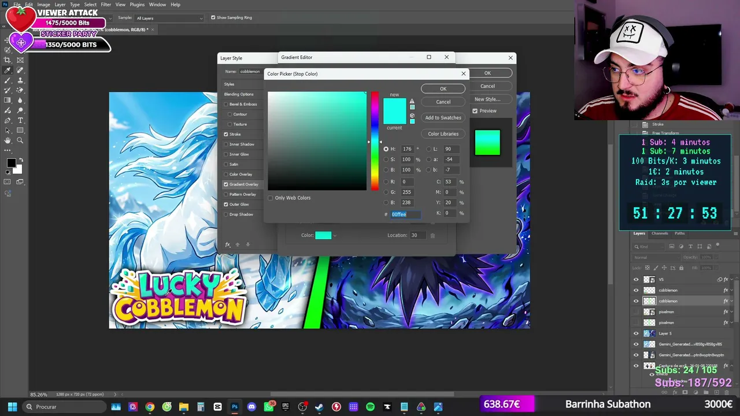Image resolution: width=740 pixels, height=416 pixels.
Task: Select the Hand tool
Action: click(x=8, y=140)
